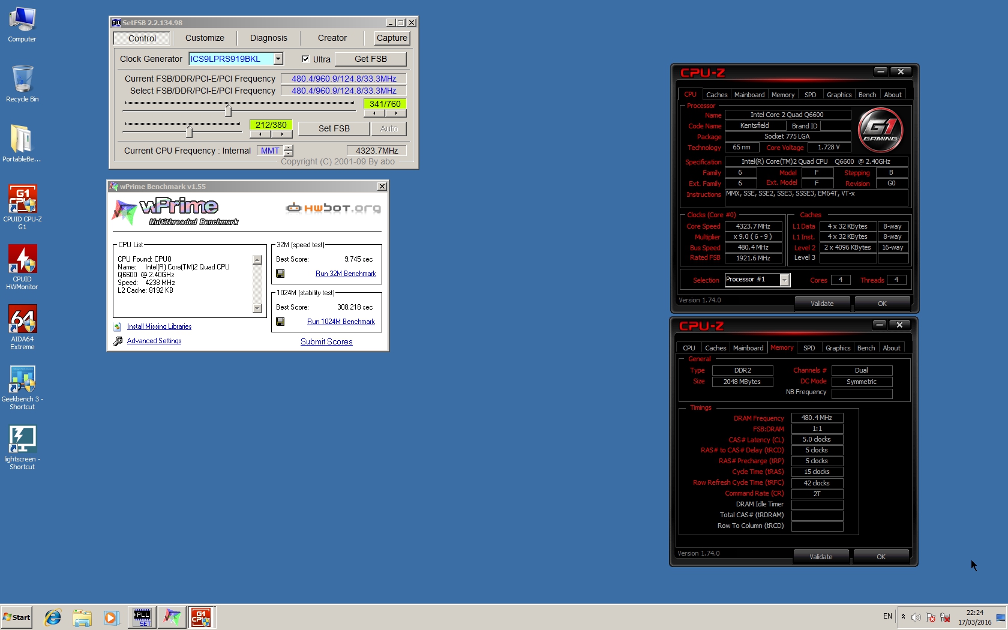Open the Start menu
1008x630 pixels.
(x=17, y=617)
